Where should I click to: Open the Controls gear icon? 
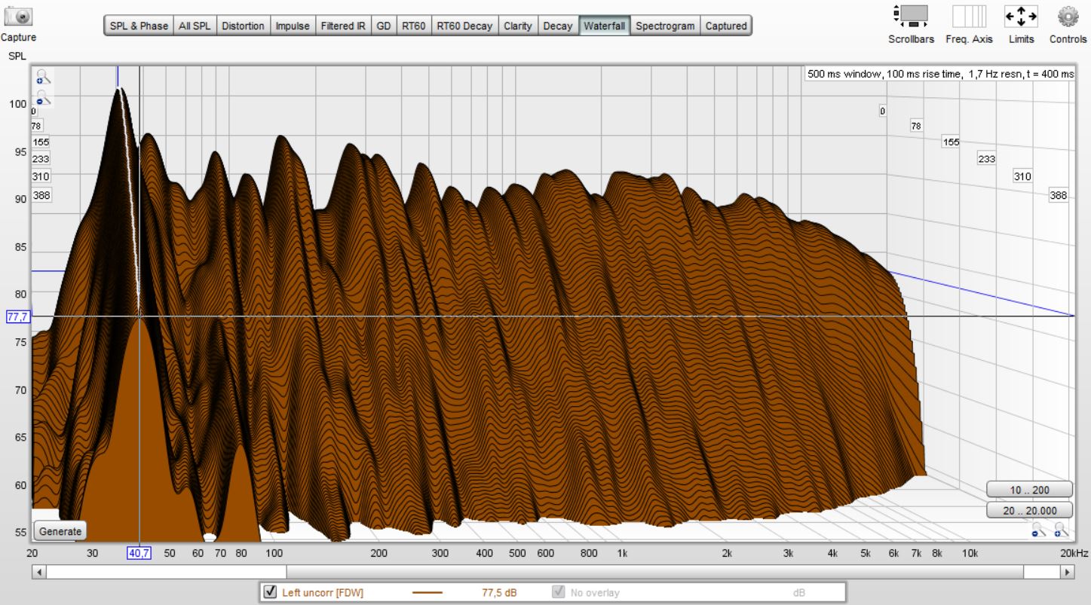click(x=1067, y=17)
